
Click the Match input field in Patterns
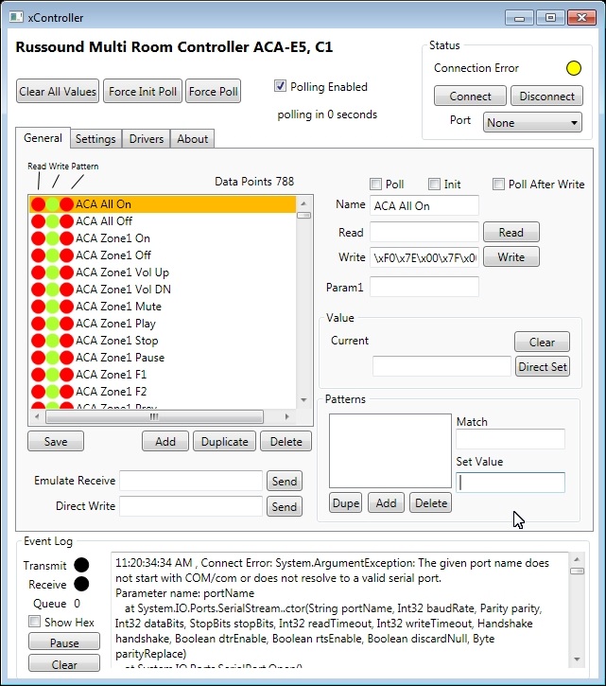(x=511, y=439)
